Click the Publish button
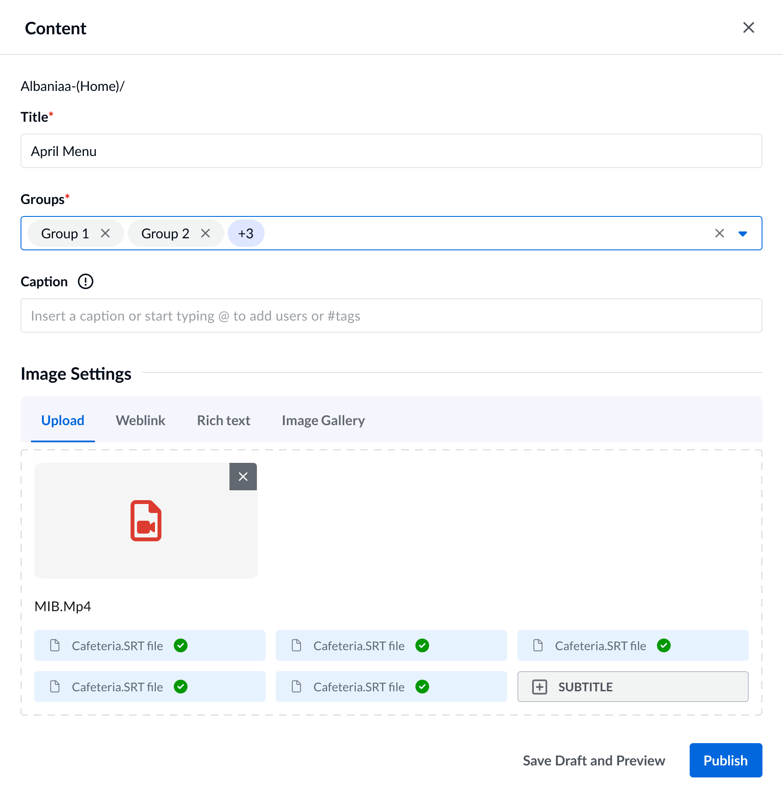This screenshot has width=783, height=798. coord(725,760)
